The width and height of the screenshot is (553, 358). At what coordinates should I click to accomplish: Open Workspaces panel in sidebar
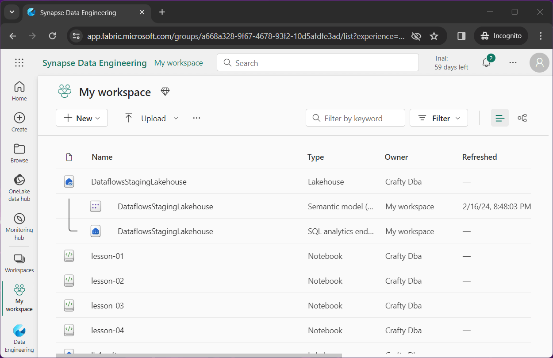(19, 263)
